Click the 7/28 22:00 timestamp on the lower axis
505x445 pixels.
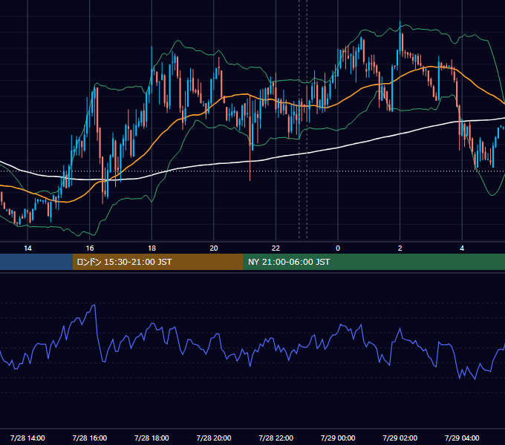click(x=276, y=438)
